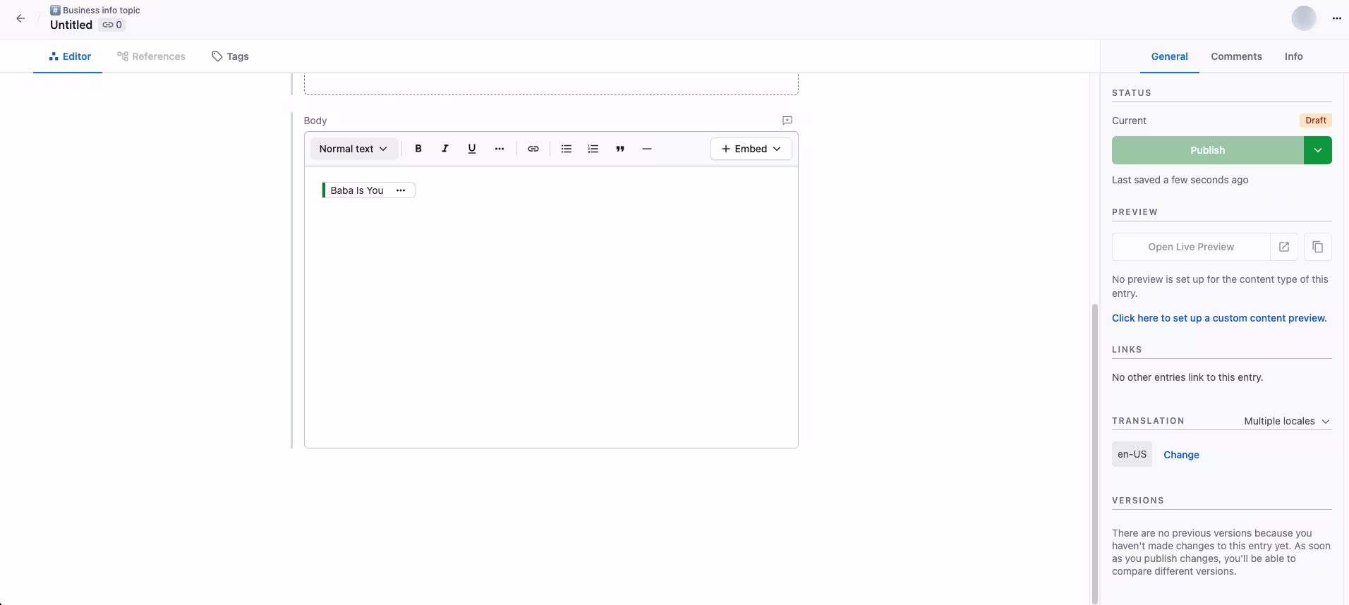The image size is (1349, 605).
Task: Create a bulleted list
Action: (567, 149)
